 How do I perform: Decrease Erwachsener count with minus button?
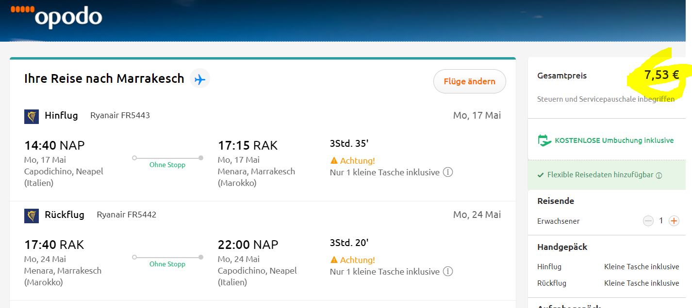[x=648, y=221]
